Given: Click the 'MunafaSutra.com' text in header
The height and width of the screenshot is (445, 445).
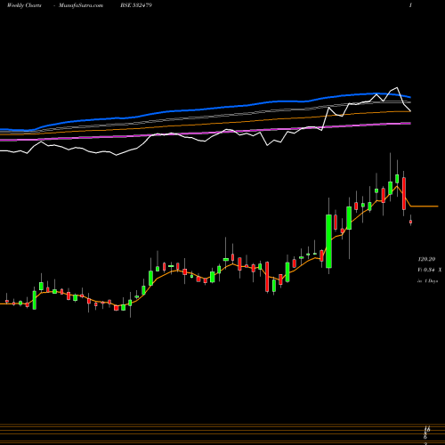Looking at the screenshot, I should 81,5.
